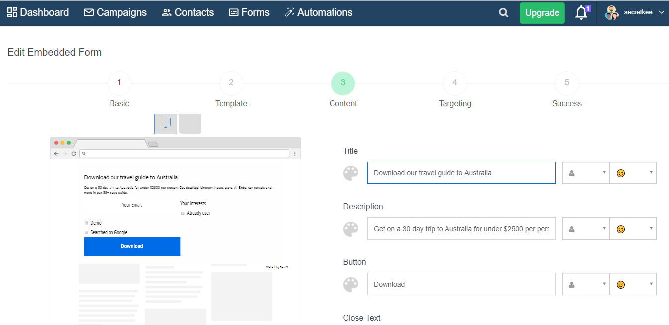Switch to the Targeting step
Viewport: 669px width, 325px height.
[x=454, y=83]
